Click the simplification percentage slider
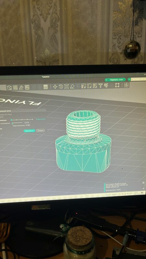The image size is (146, 259). pyautogui.click(x=17, y=123)
